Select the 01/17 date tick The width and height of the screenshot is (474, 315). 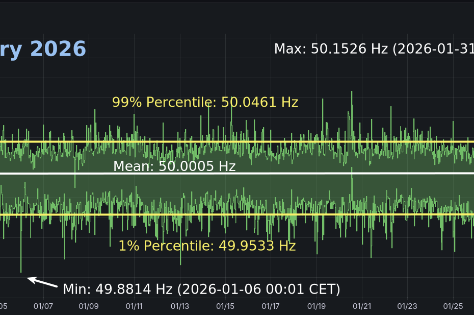point(271,306)
